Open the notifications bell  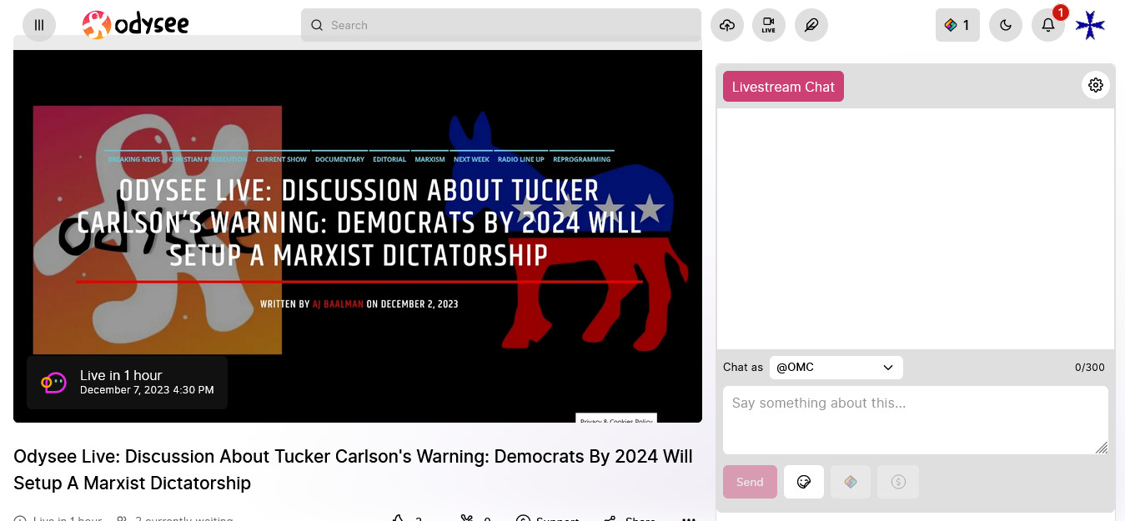click(x=1048, y=25)
